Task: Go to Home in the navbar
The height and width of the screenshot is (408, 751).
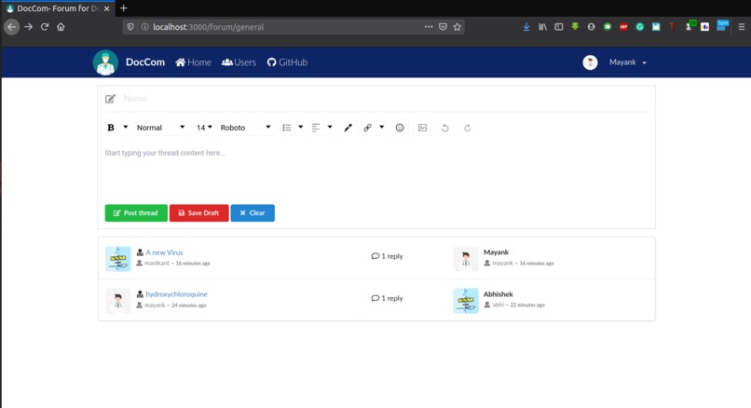Action: pyautogui.click(x=193, y=62)
